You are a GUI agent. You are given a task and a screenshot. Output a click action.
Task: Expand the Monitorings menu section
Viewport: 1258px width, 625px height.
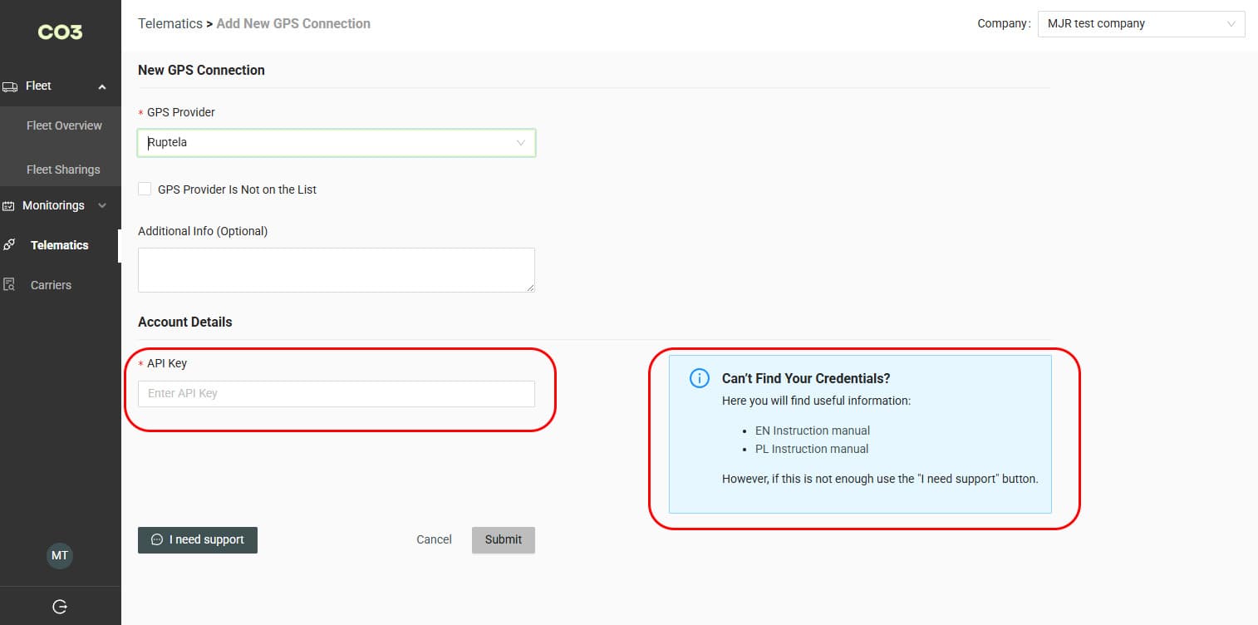pos(101,205)
